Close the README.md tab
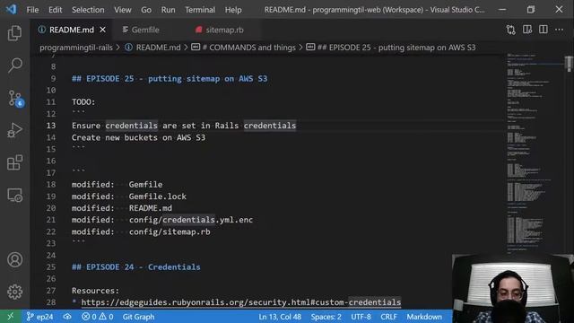 pos(103,30)
